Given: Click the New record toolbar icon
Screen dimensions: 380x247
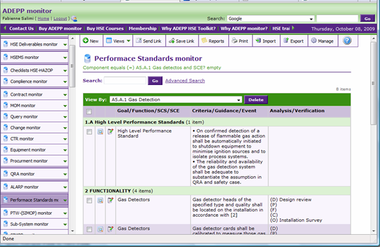Looking at the screenshot, I should [x=85, y=41].
